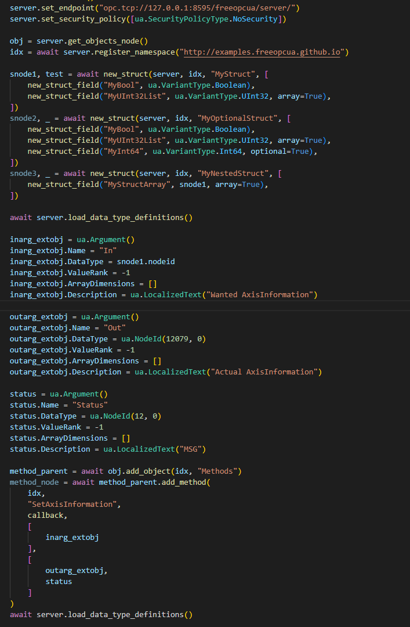Image resolution: width=410 pixels, height=627 pixels.
Task: Click the "Out" argument name string
Action: [115, 327]
